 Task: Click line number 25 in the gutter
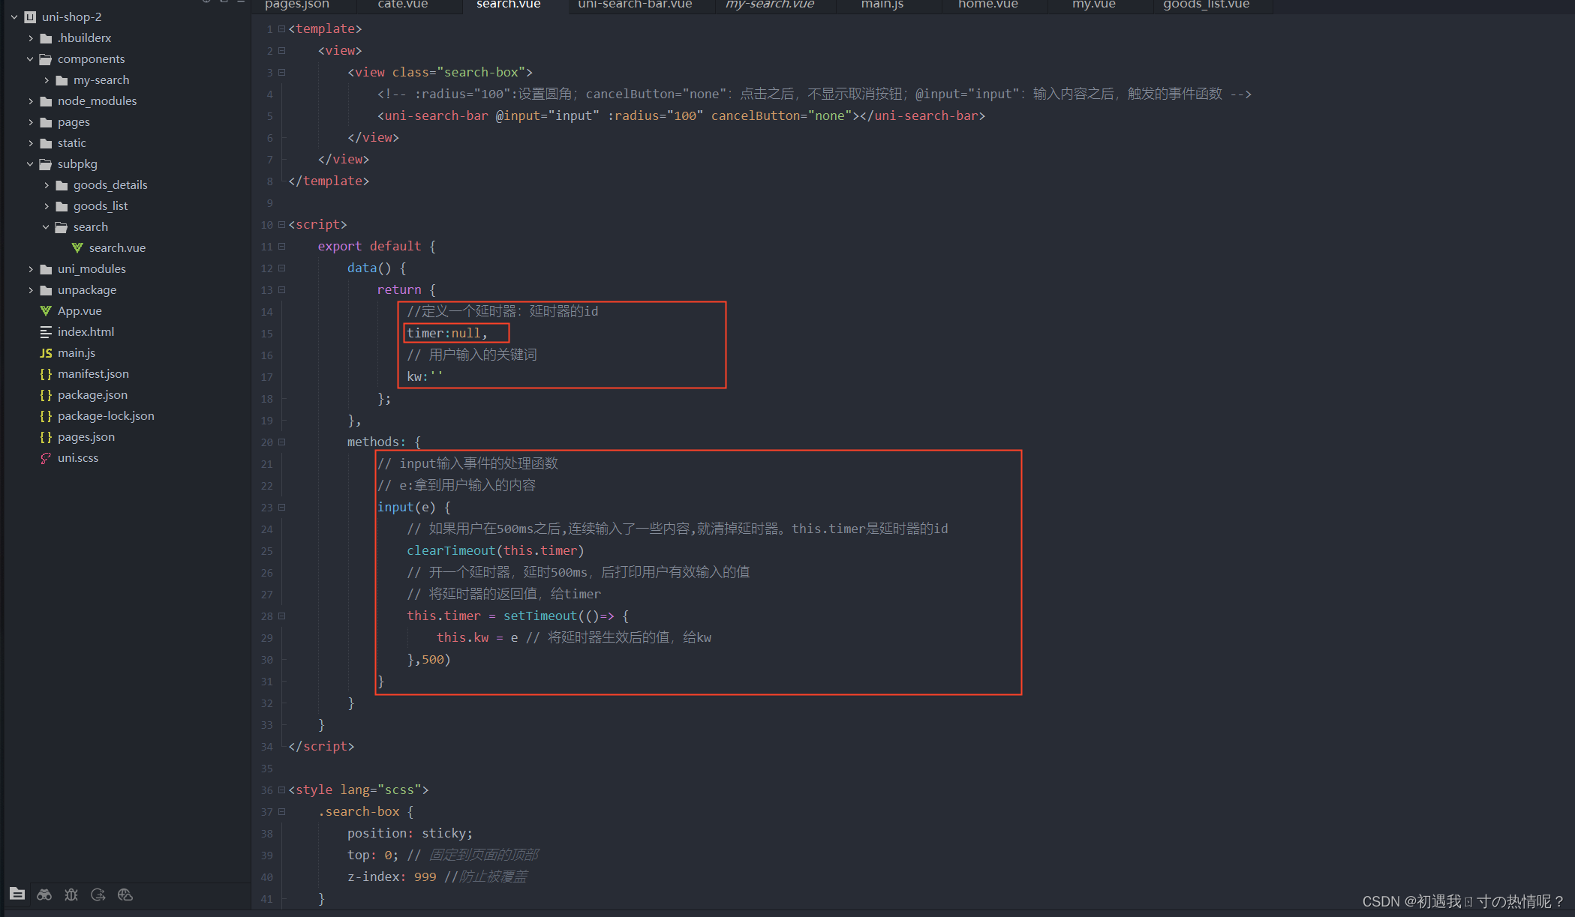(x=267, y=551)
